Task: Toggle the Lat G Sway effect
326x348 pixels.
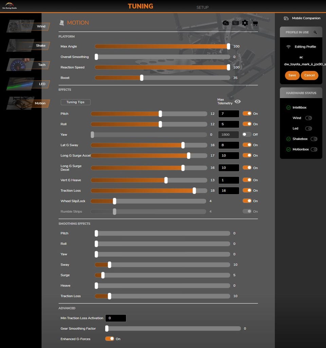Action: coord(247,145)
